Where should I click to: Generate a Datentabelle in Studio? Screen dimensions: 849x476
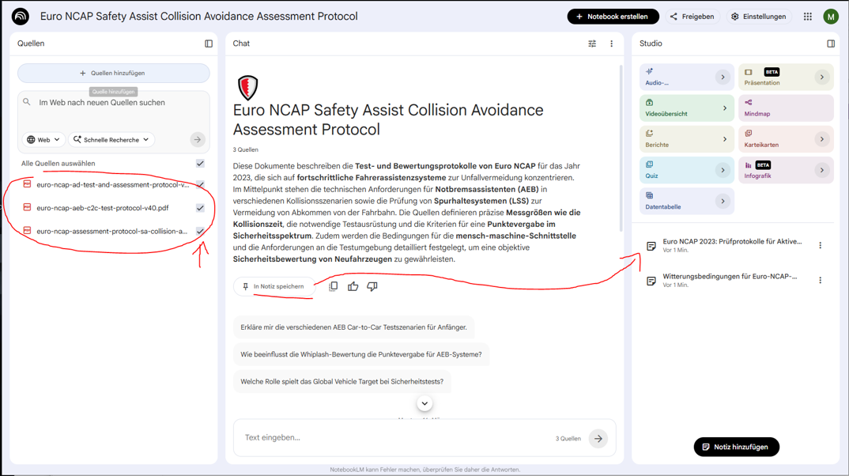pyautogui.click(x=687, y=201)
